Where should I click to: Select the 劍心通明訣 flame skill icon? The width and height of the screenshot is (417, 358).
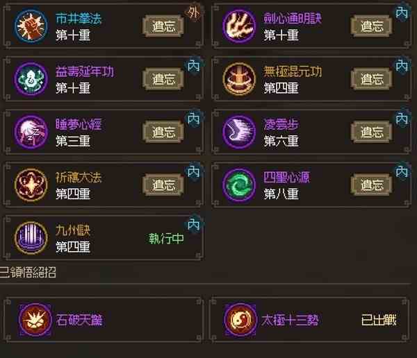[x=239, y=26]
